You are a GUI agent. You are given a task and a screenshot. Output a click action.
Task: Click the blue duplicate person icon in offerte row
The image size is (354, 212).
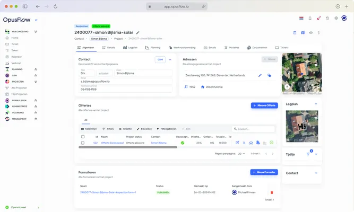(x=258, y=143)
